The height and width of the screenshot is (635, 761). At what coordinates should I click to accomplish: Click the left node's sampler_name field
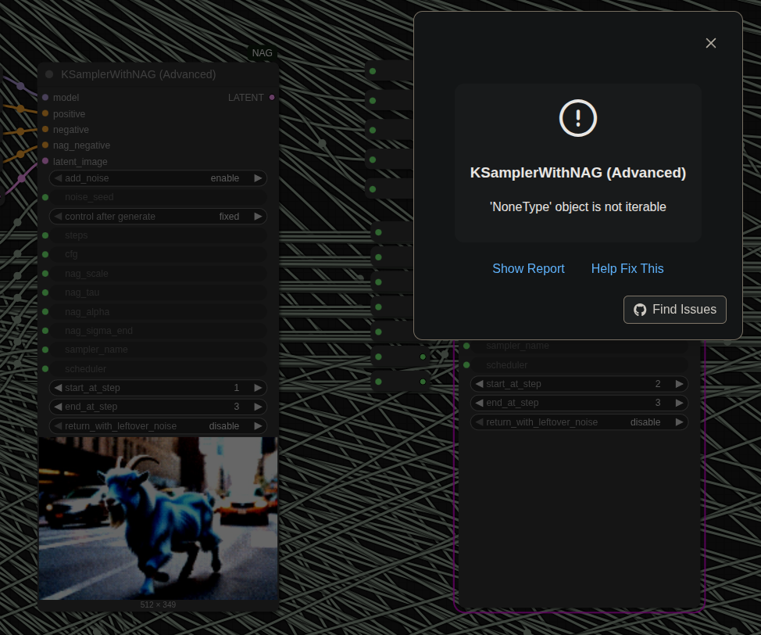[159, 350]
